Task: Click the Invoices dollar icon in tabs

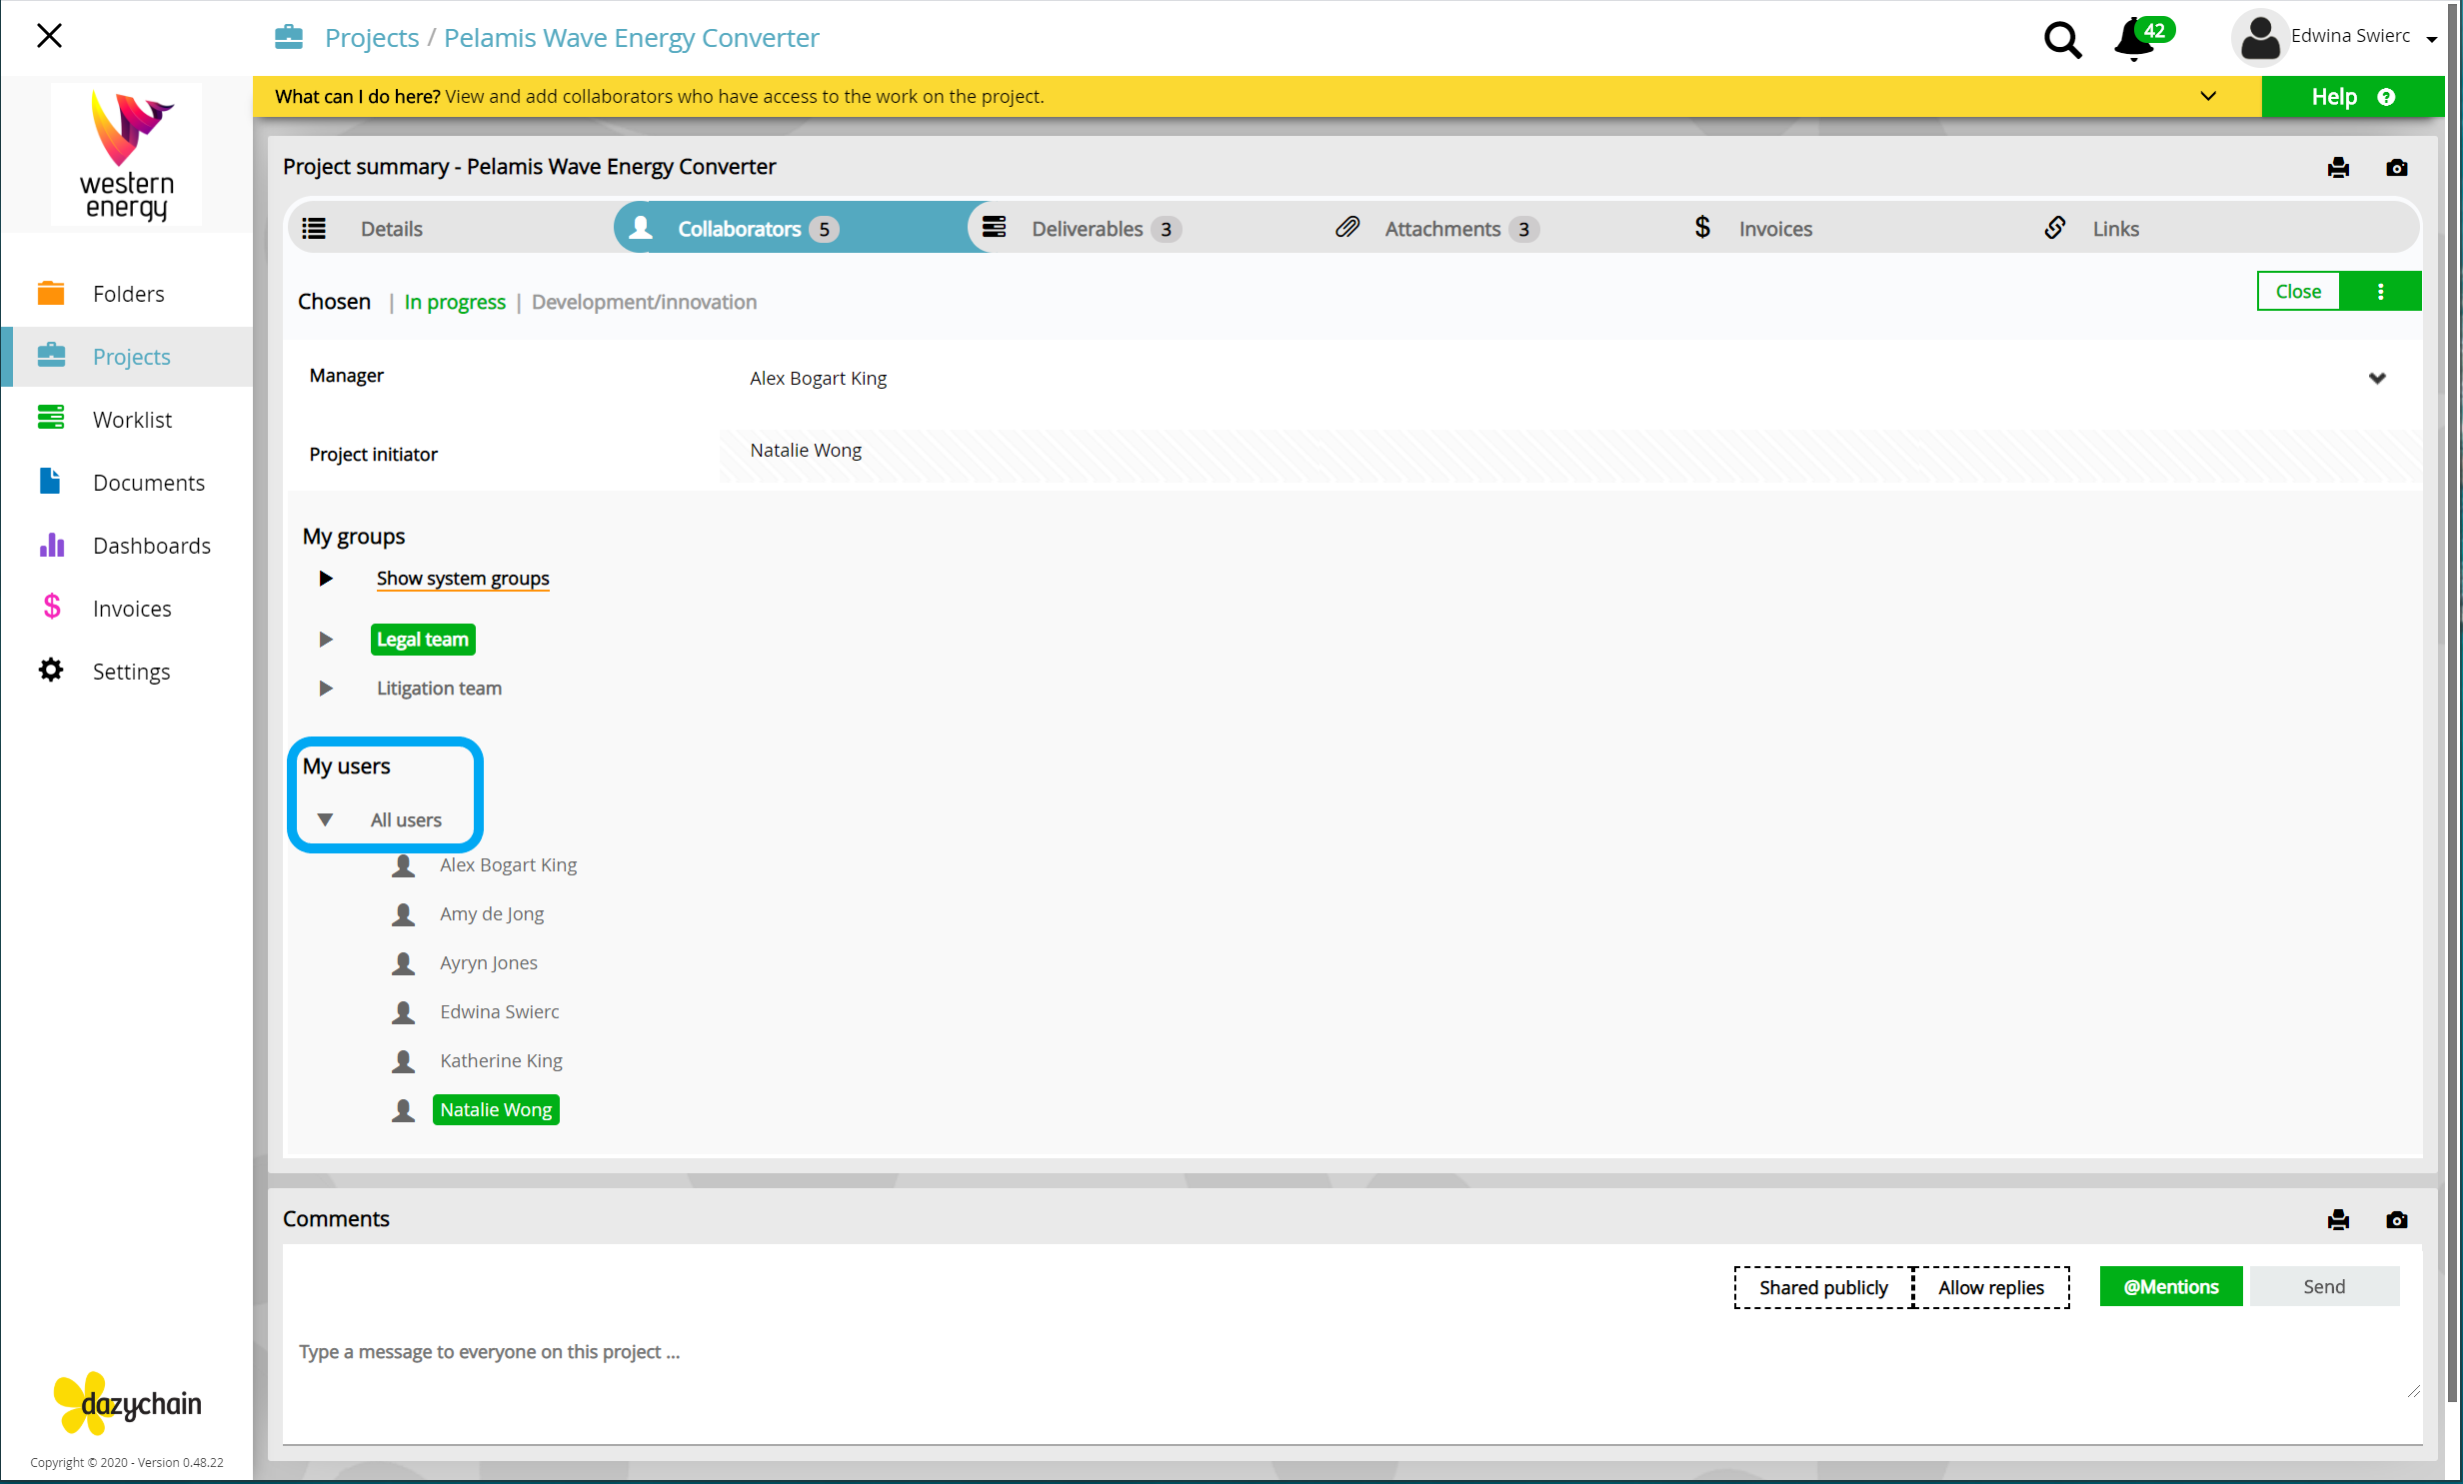Action: [1701, 227]
